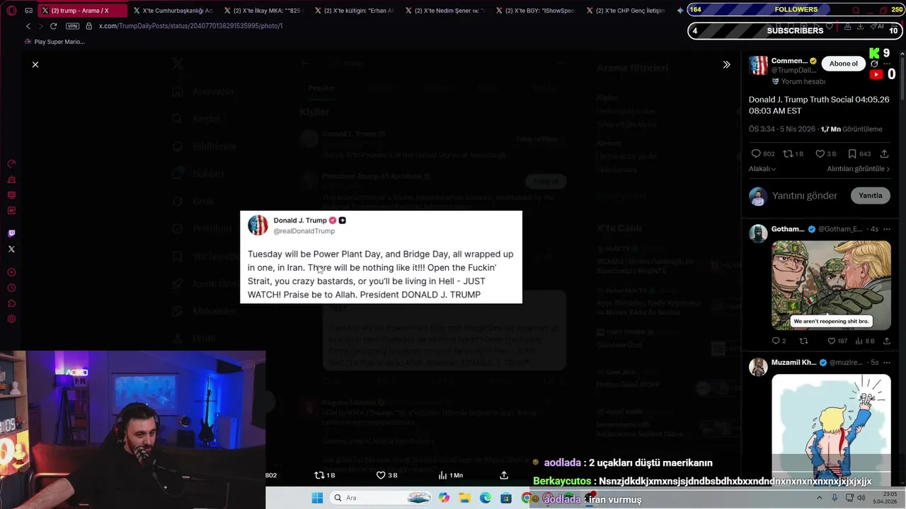This screenshot has width=906, height=509.
Task: Reload the page with refresh icon
Action: [53, 26]
